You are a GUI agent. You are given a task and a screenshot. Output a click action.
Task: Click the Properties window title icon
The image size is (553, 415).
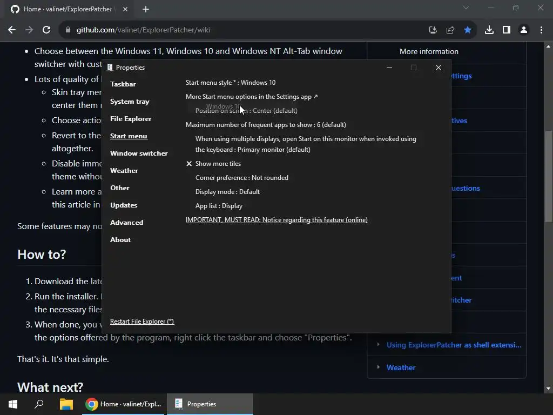110,68
